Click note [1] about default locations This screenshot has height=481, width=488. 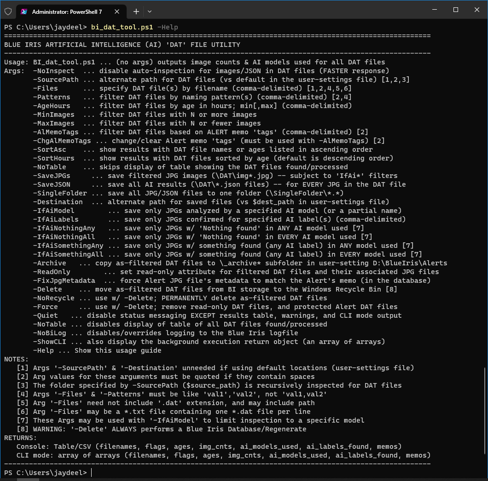[215, 367]
